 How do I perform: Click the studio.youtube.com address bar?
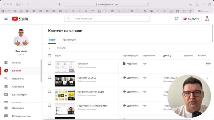pos(107,4)
